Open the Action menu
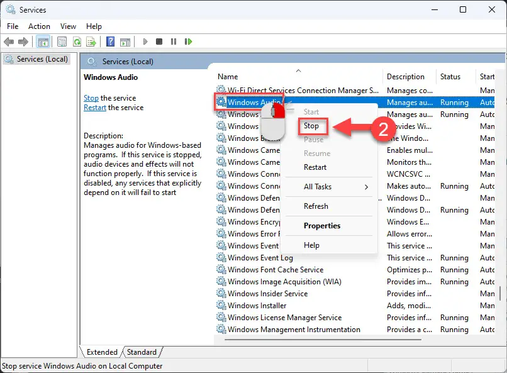 tap(39, 26)
